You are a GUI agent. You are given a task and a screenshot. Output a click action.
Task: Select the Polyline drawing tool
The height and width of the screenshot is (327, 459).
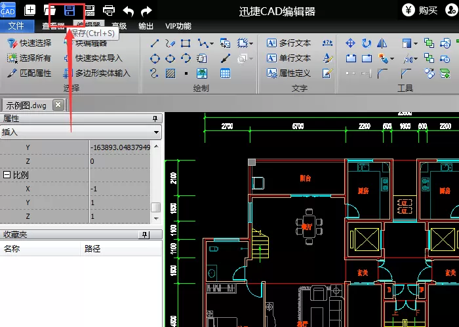click(x=203, y=44)
